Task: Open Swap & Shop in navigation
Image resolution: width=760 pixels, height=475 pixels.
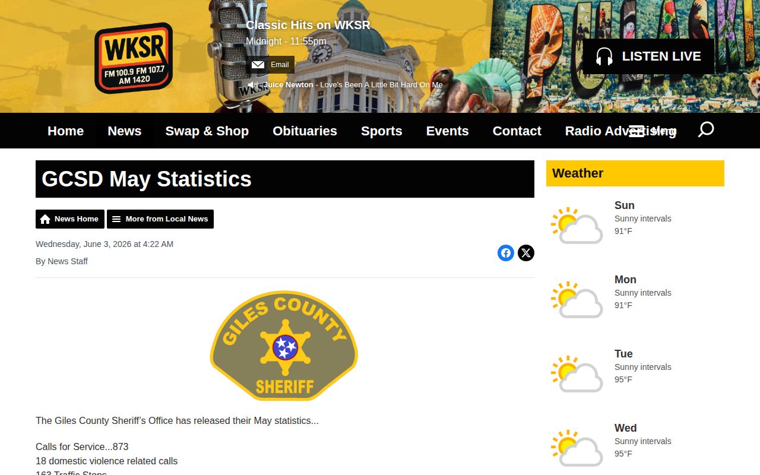Action: [207, 131]
